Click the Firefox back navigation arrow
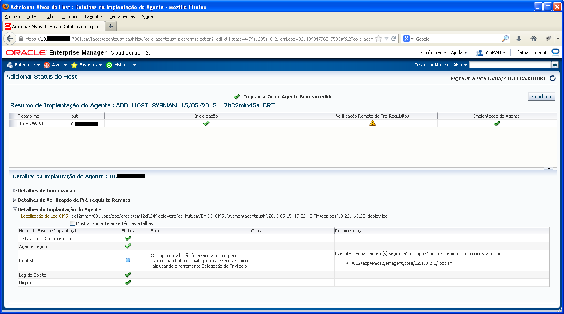Viewport: 564px width, 314px height. pyautogui.click(x=9, y=39)
